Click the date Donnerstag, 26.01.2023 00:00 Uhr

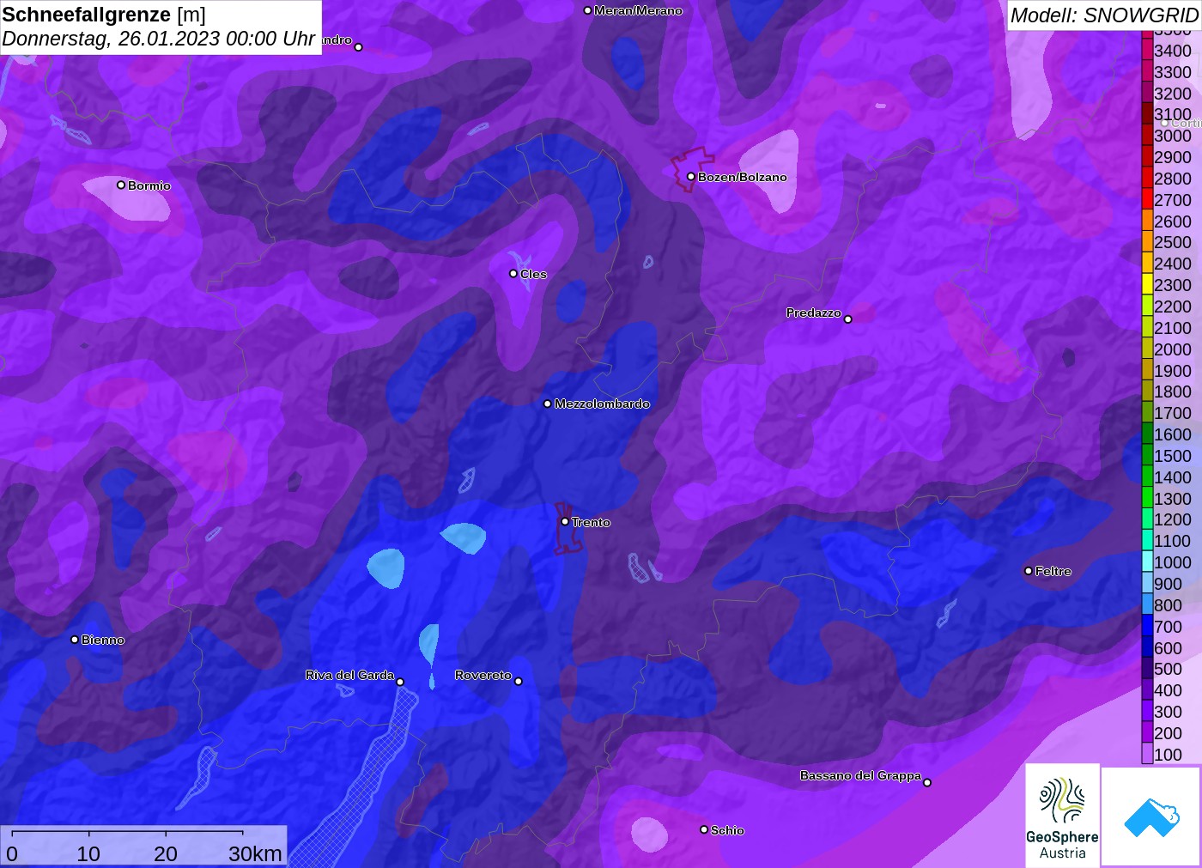click(x=159, y=39)
